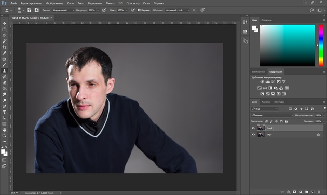Image resolution: width=327 pixels, height=195 pixels.
Task: Select the Eyedropper tool
Action: 4,53
